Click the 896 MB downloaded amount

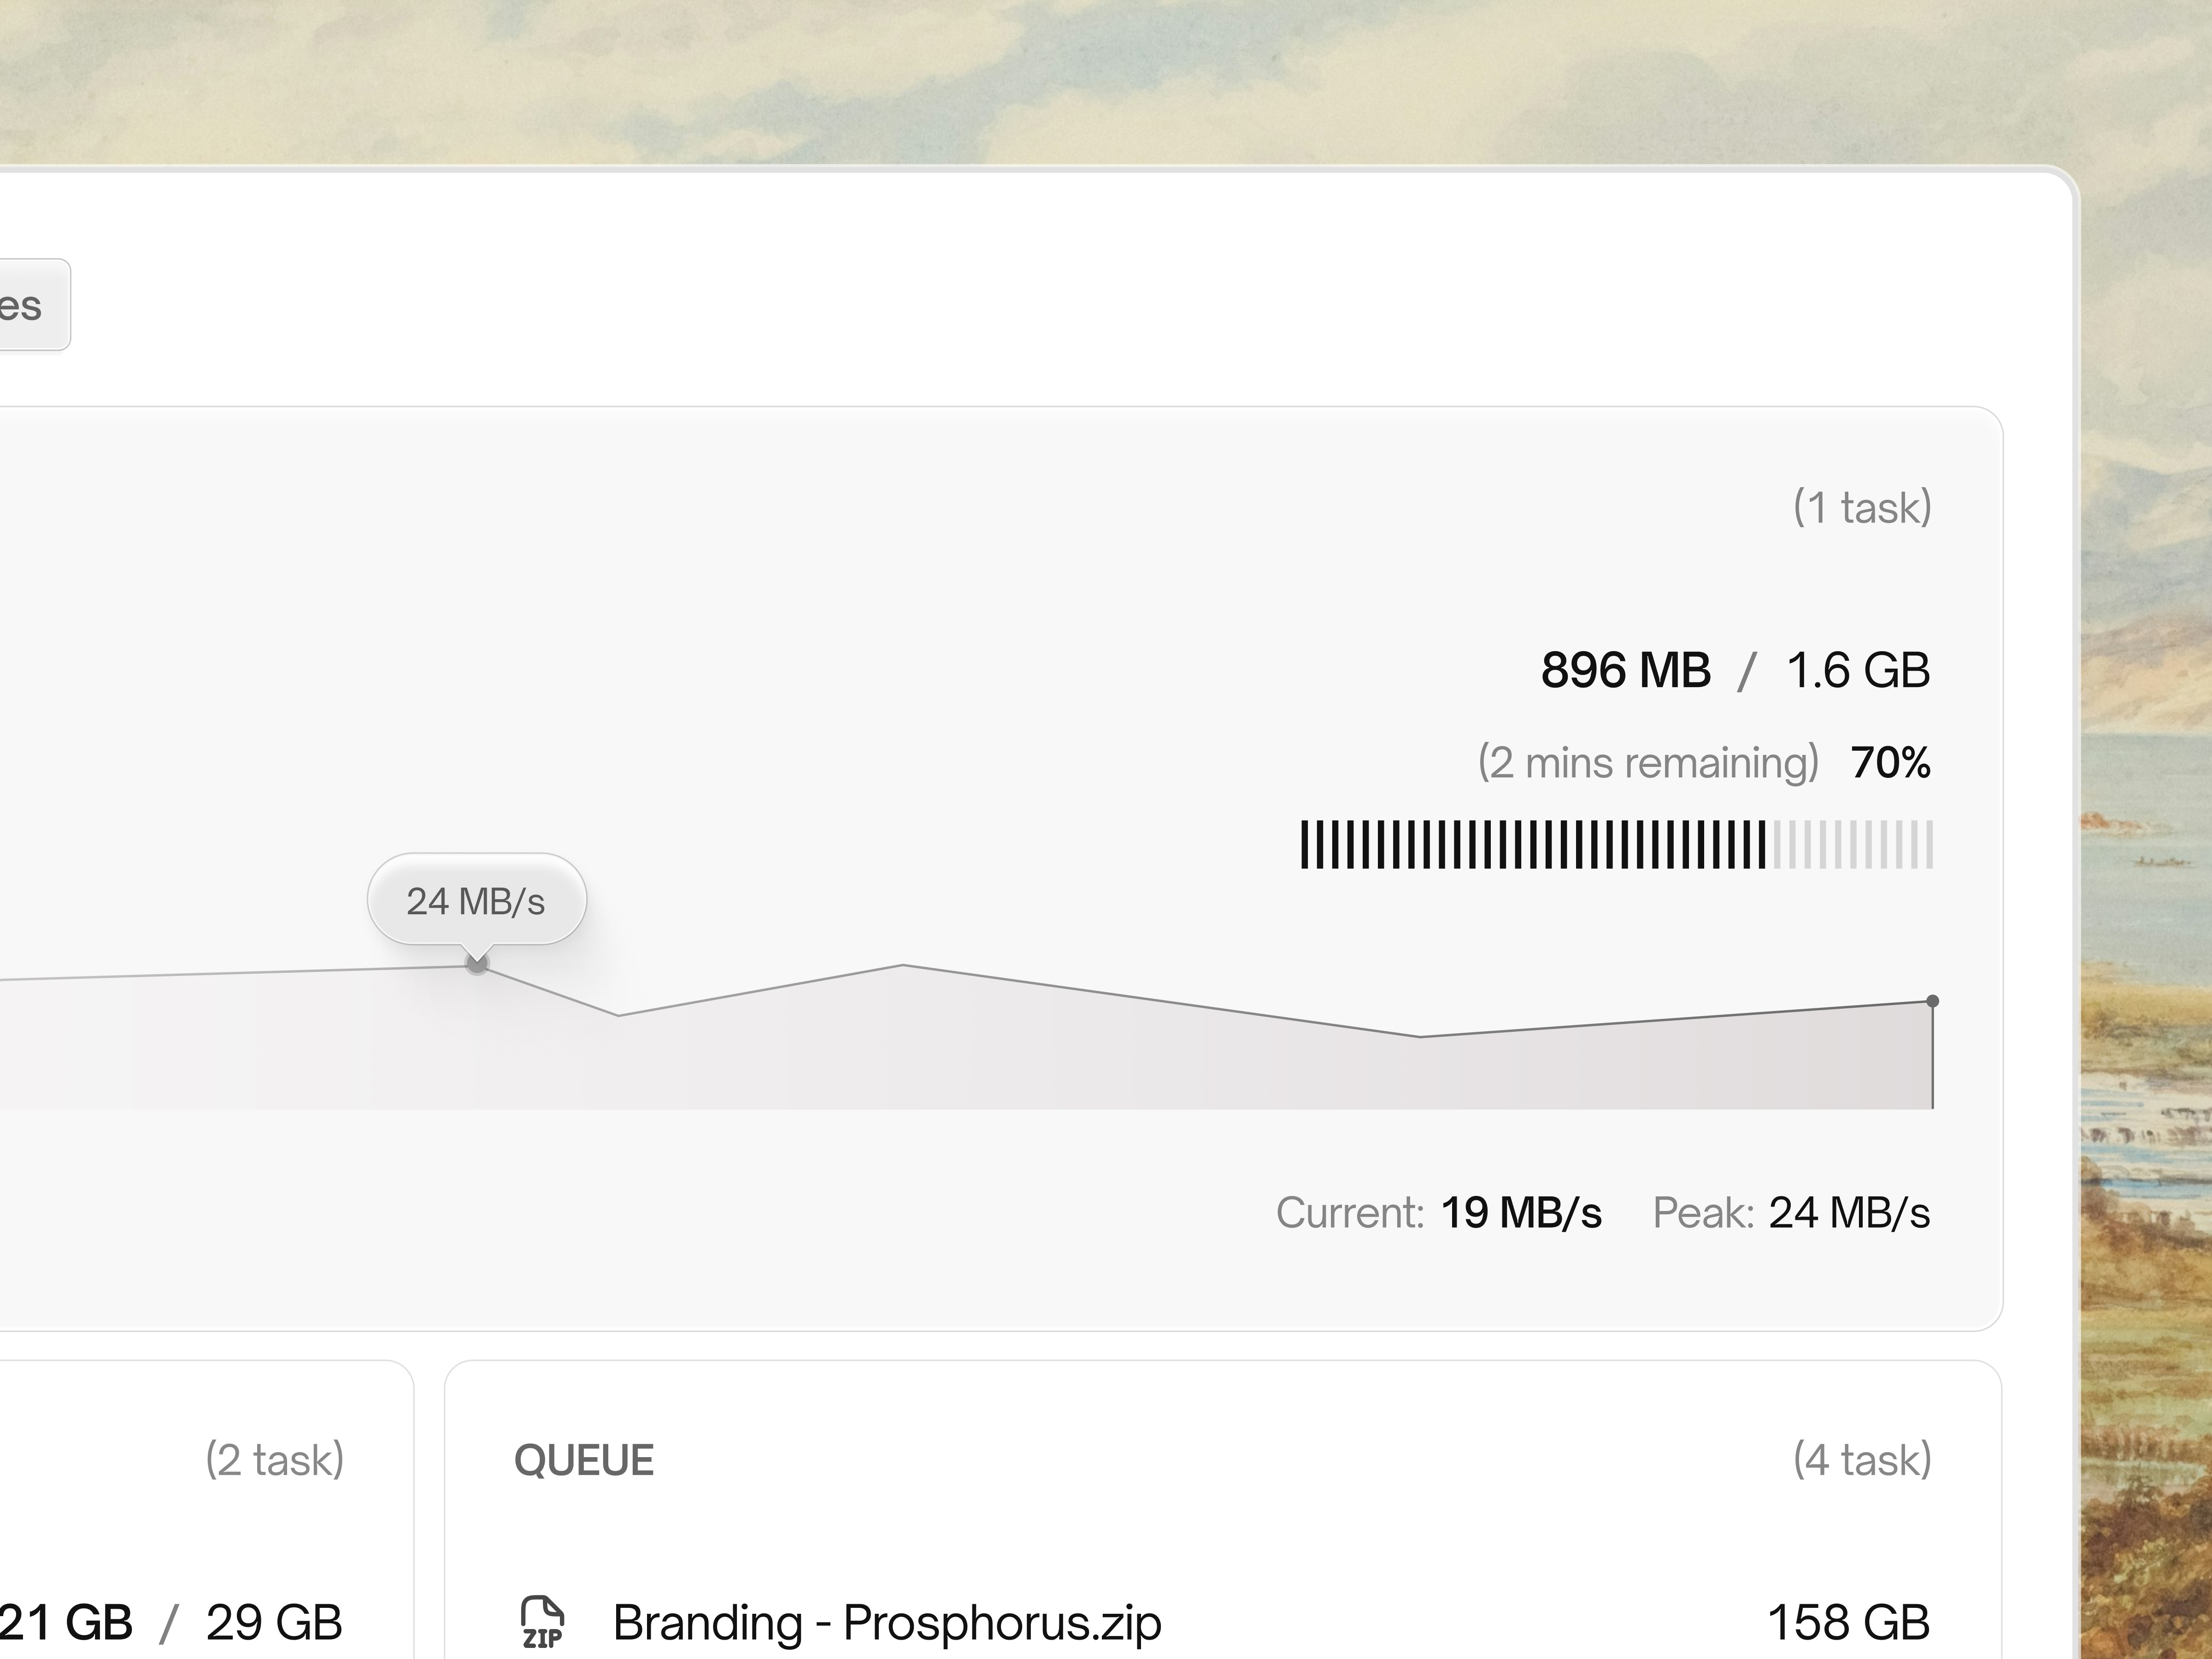pyautogui.click(x=1625, y=670)
